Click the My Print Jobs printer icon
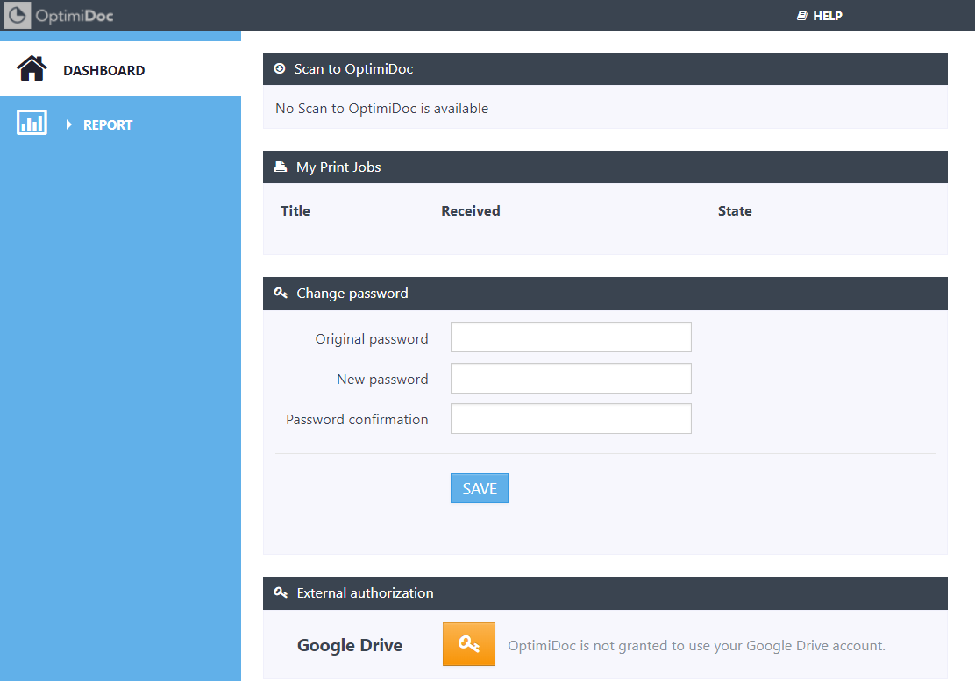Image resolution: width=975 pixels, height=681 pixels. pos(281,167)
